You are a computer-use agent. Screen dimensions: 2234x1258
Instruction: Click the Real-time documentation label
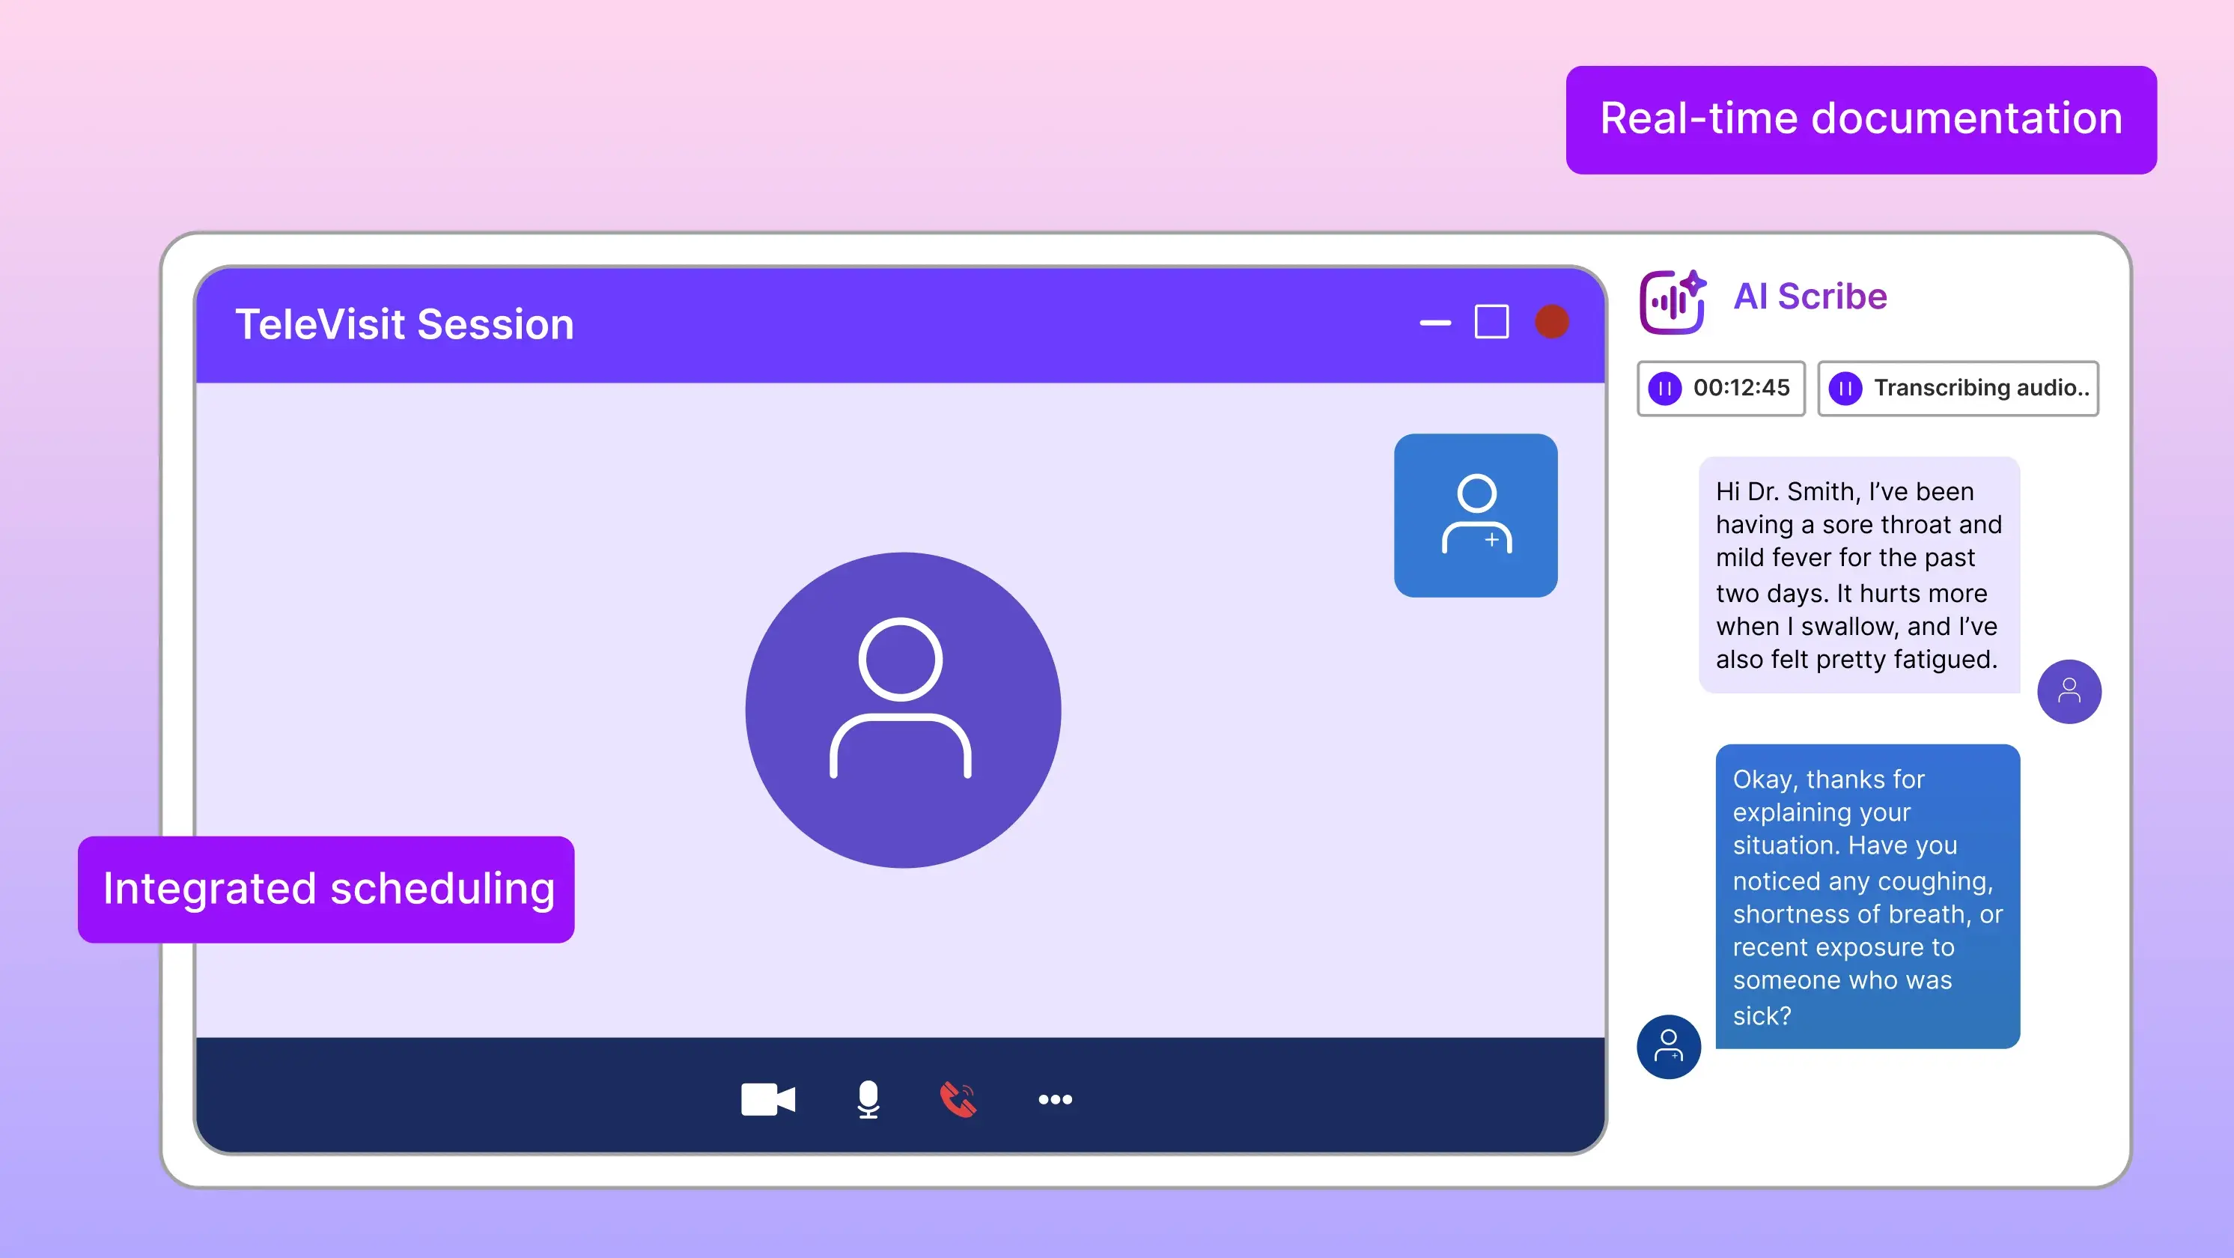[1860, 120]
